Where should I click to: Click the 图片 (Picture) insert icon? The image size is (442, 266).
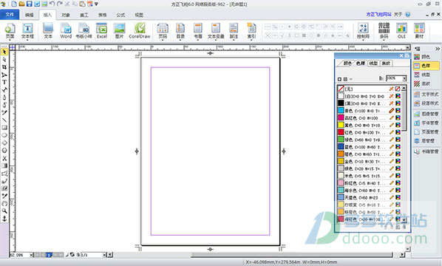tap(119, 31)
